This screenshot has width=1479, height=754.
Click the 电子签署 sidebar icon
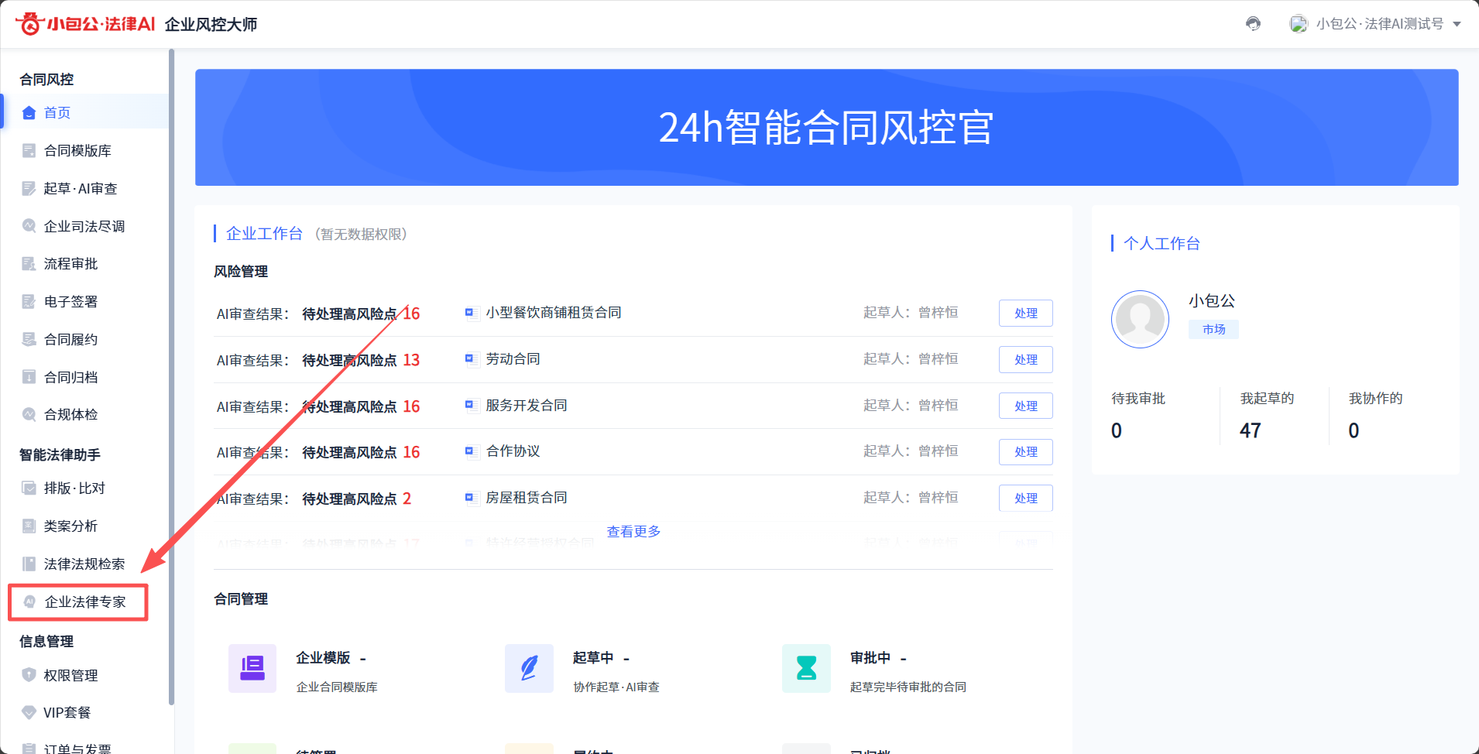point(29,302)
